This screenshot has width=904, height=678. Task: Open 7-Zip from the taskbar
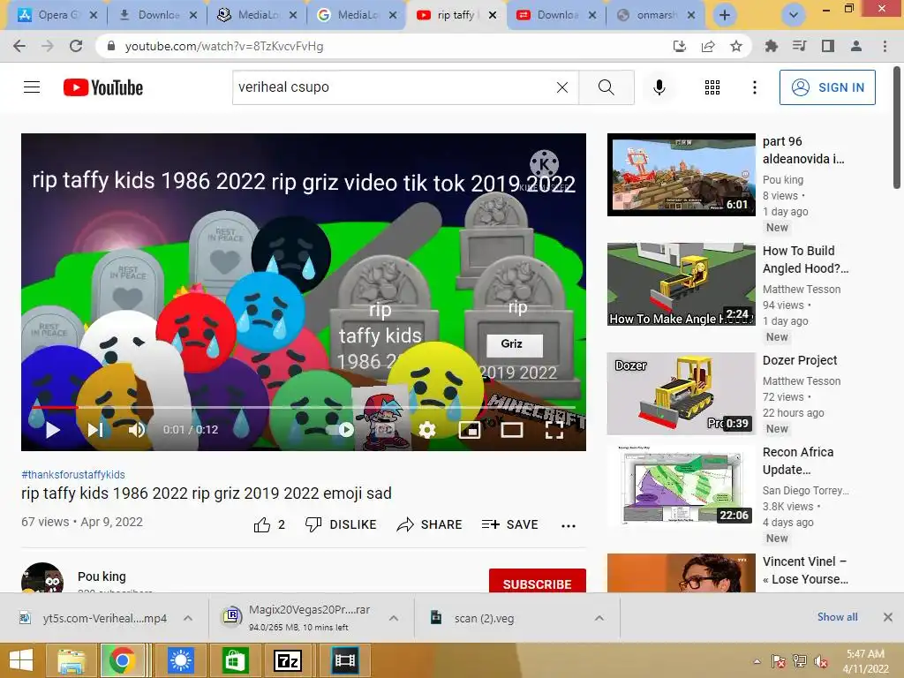click(x=287, y=660)
